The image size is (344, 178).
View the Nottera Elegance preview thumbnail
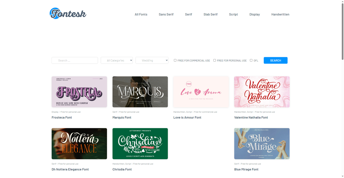pyautogui.click(x=79, y=144)
